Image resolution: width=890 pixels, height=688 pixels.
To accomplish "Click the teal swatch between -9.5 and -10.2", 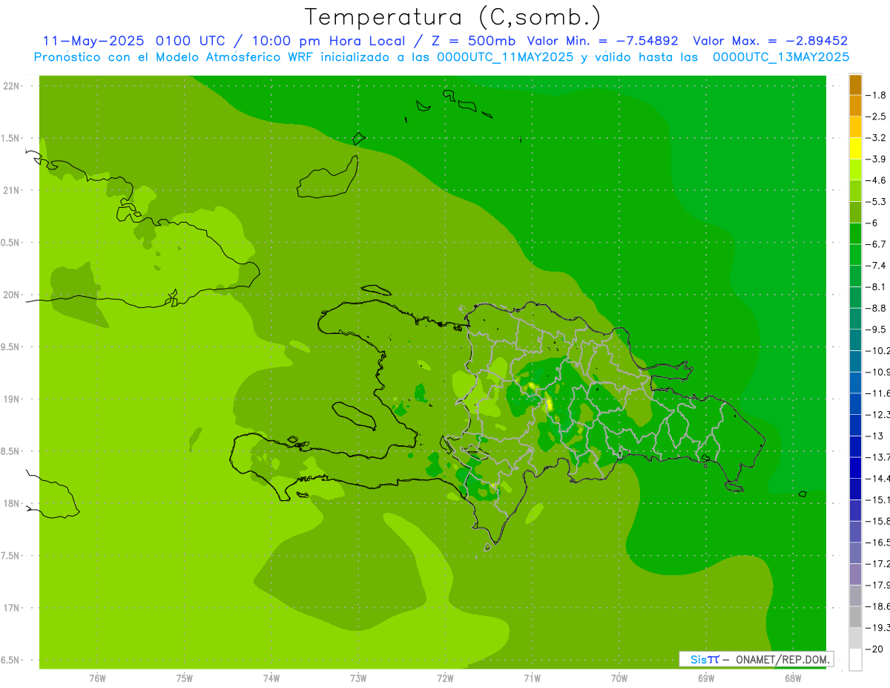I will (855, 339).
